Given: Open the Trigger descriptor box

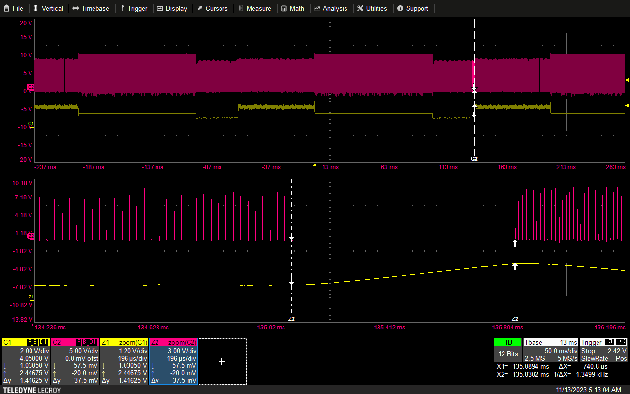Looking at the screenshot, I should click(x=604, y=350).
